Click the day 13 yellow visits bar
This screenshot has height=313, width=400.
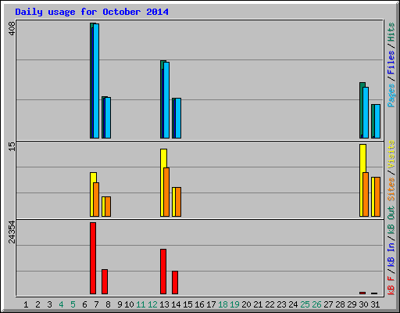click(x=162, y=182)
